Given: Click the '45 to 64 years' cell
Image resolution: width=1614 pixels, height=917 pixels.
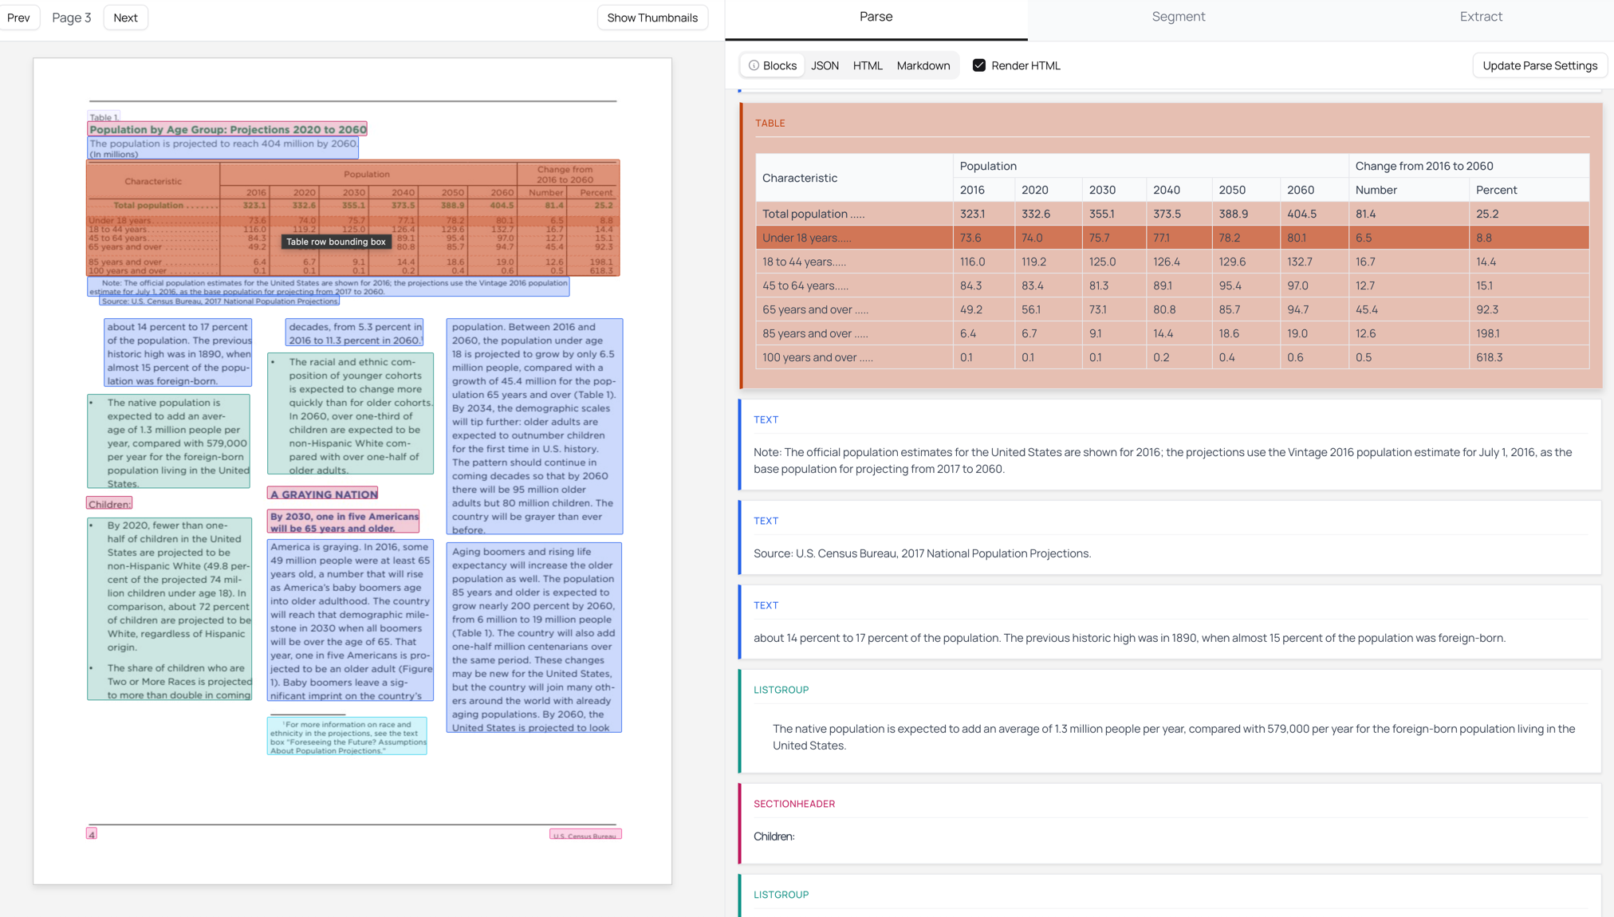Looking at the screenshot, I should pyautogui.click(x=854, y=285).
